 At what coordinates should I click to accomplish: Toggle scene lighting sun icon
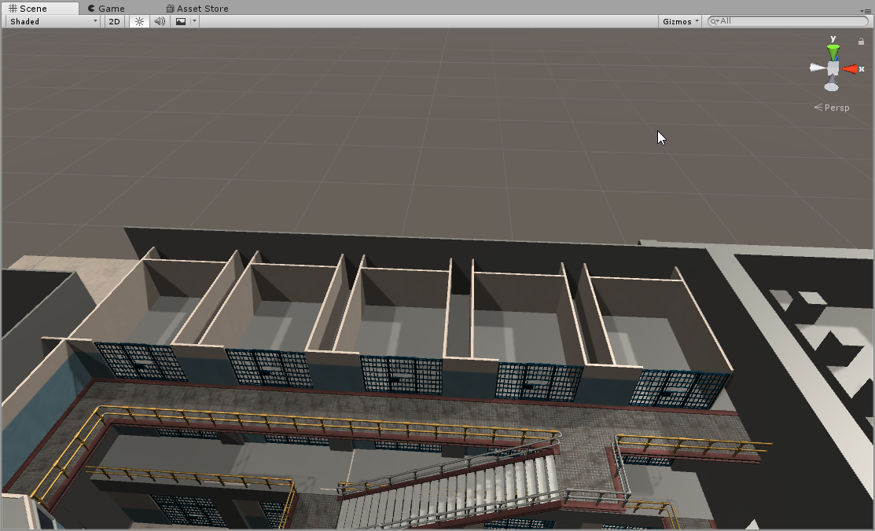pos(139,21)
